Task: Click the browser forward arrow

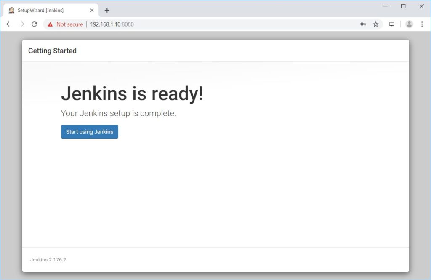Action: point(21,24)
